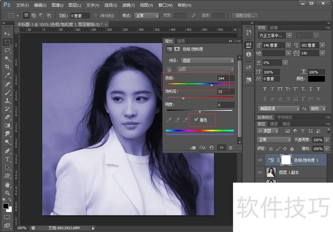Screen dimensions: 333x232
Task: Open the leading 182 像素 dropdown
Action: (x=322, y=45)
